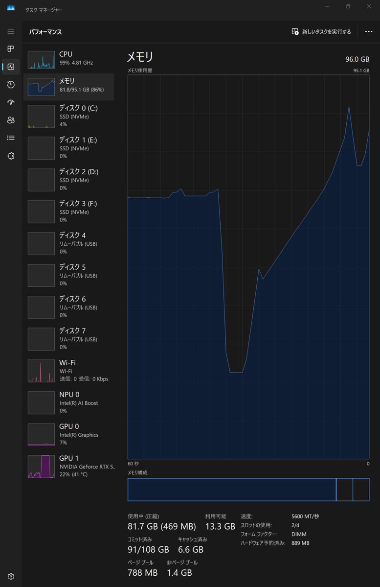
Task: Click the 96.0 GB total memory label
Action: pyautogui.click(x=357, y=59)
